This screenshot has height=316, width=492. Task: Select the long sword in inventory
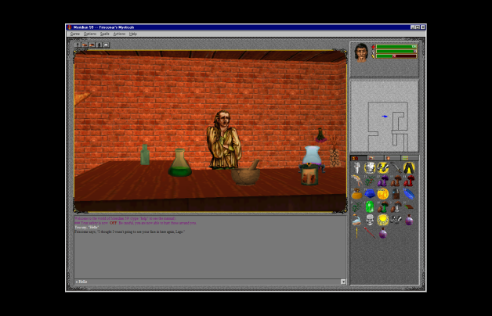(396, 168)
